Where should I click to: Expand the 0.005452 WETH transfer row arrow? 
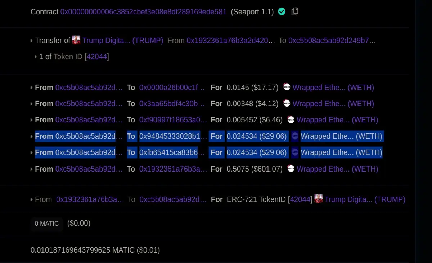tap(32, 120)
